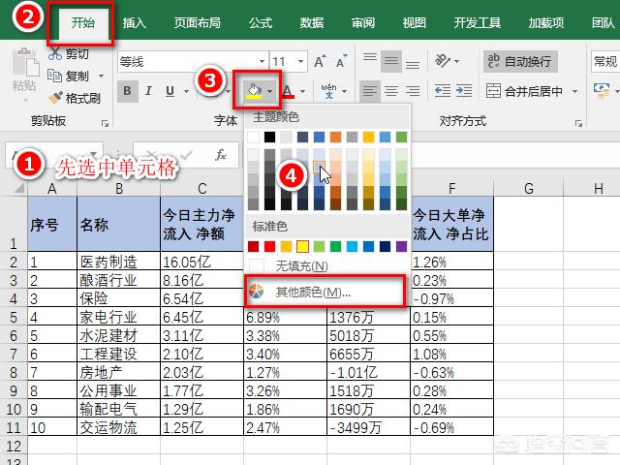Click the center horizontally icon
620x465 pixels.
pos(391,91)
